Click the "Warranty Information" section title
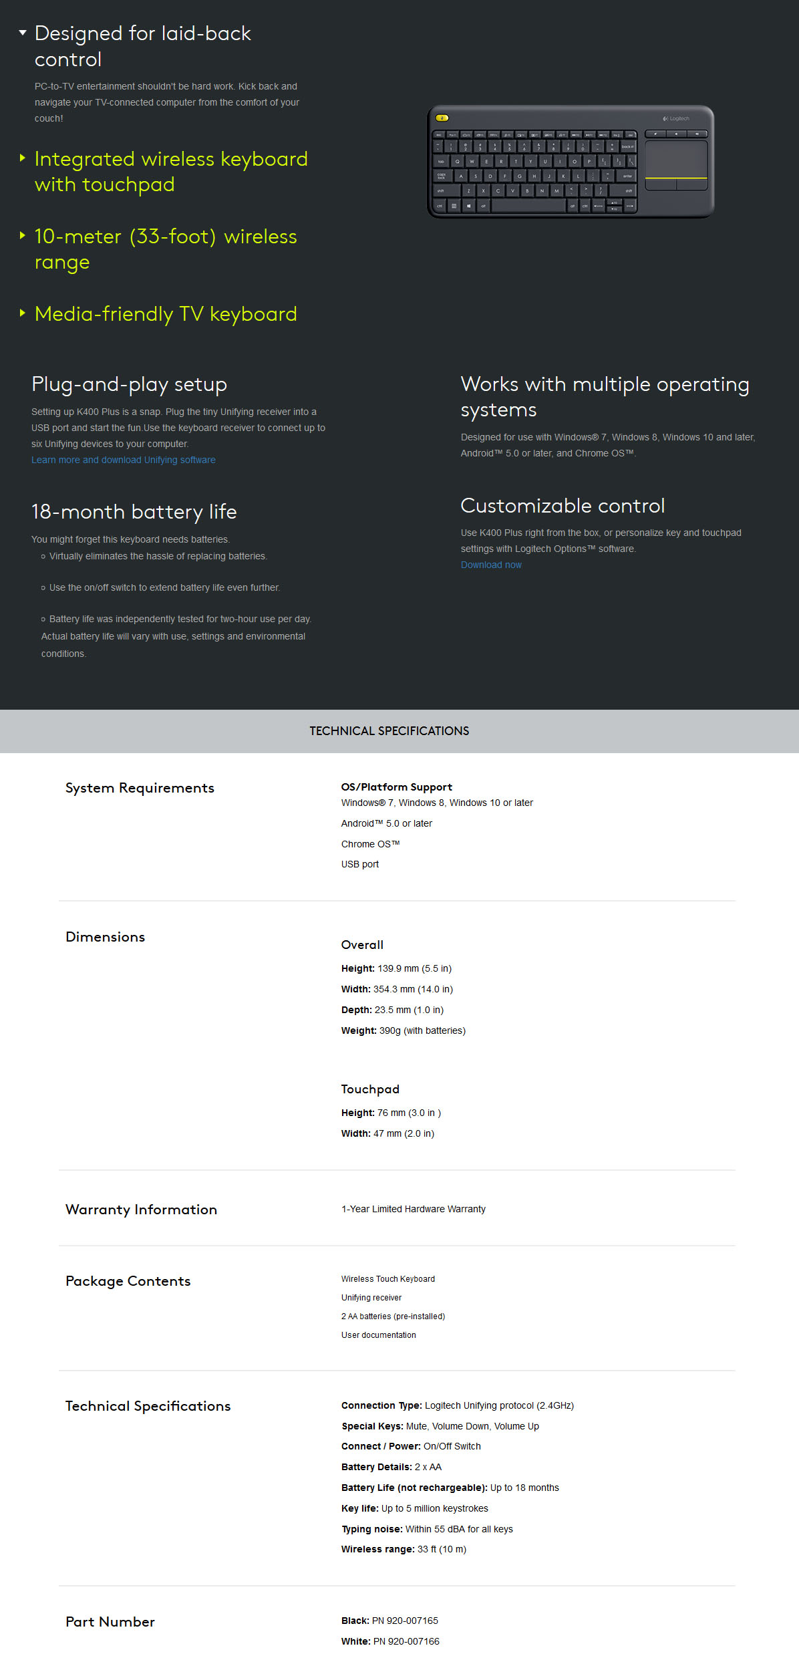Viewport: 799px width, 1668px height. (141, 1210)
